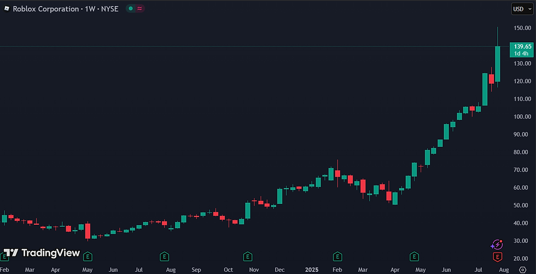
Task: Click the green earnings E marker near Feb 2025
Action: point(338,256)
